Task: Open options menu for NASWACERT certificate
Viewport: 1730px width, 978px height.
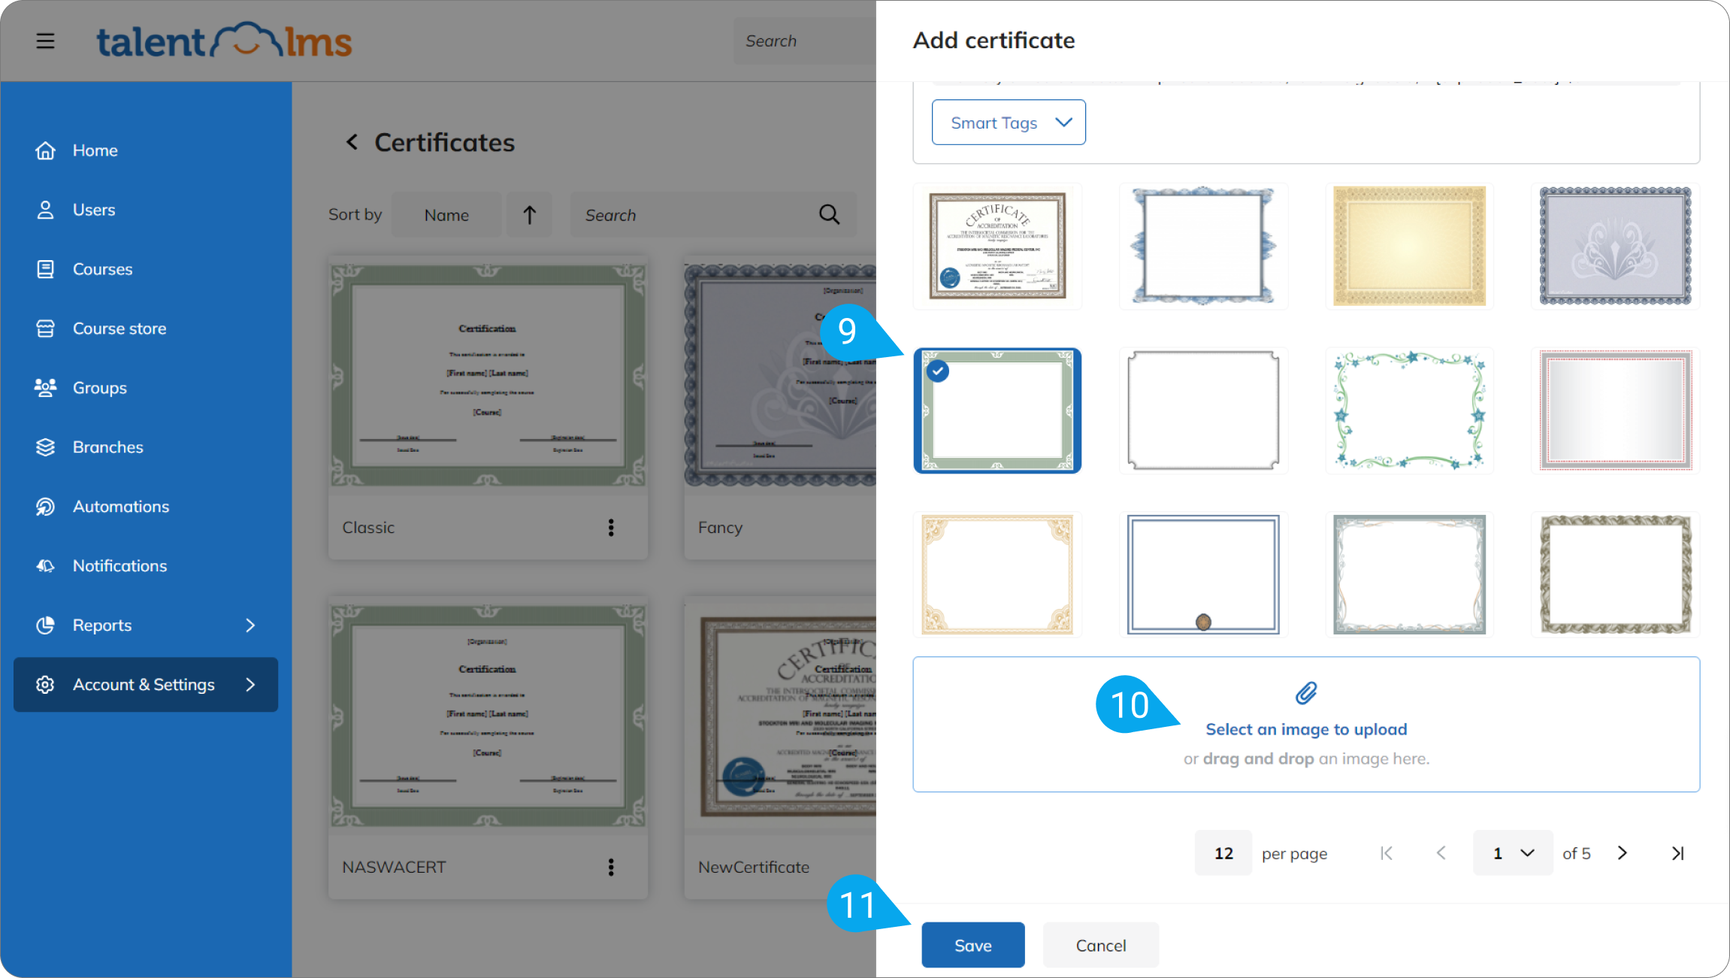Action: tap(611, 867)
